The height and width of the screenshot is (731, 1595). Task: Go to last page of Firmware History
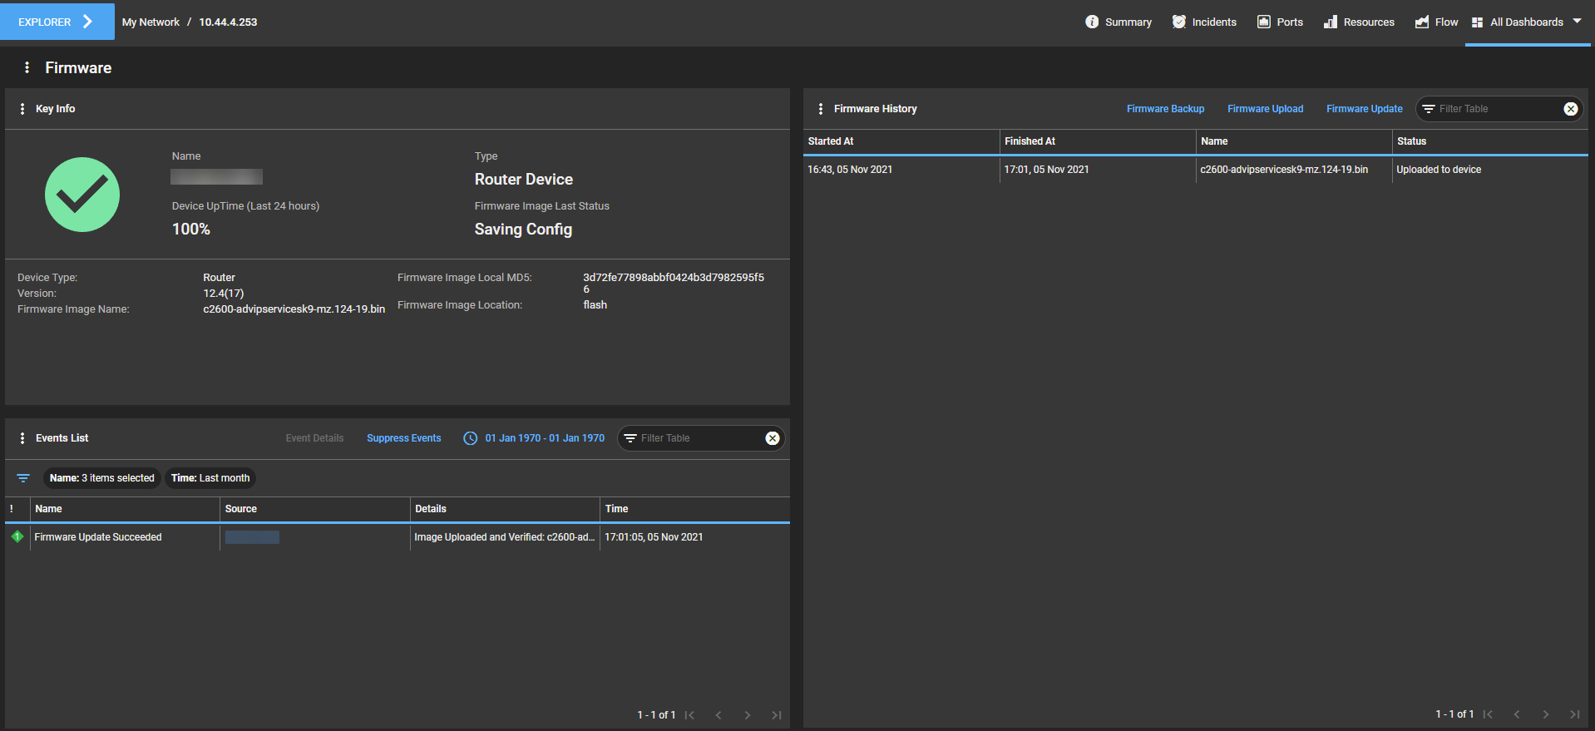click(1575, 714)
